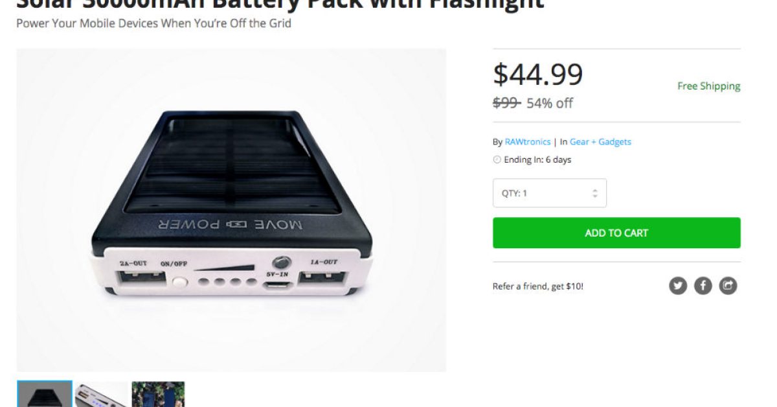
Task: Click the Battery Pack with Flashlight title
Action: pyautogui.click(x=280, y=4)
